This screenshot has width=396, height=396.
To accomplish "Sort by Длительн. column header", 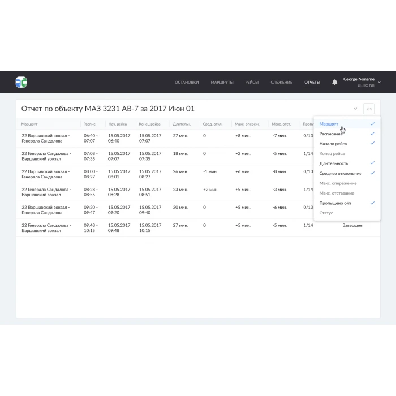I will click(181, 124).
